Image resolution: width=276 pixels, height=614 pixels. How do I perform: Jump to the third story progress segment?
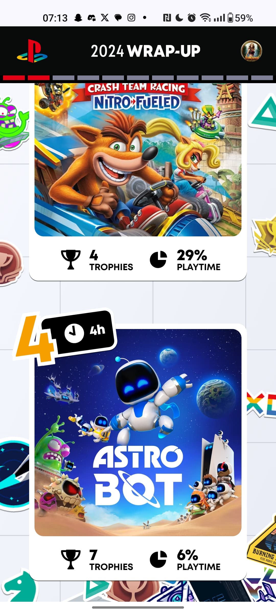pos(63,78)
